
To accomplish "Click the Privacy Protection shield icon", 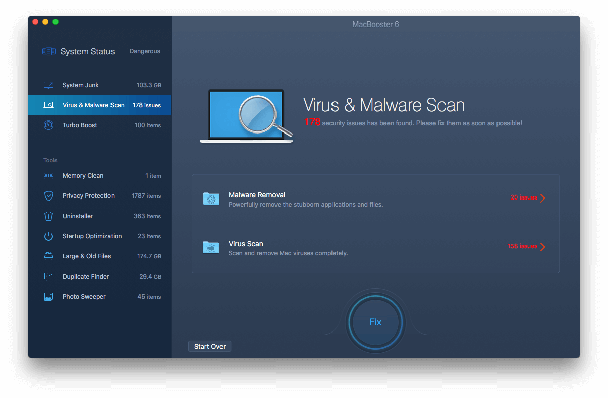I will pyautogui.click(x=49, y=196).
